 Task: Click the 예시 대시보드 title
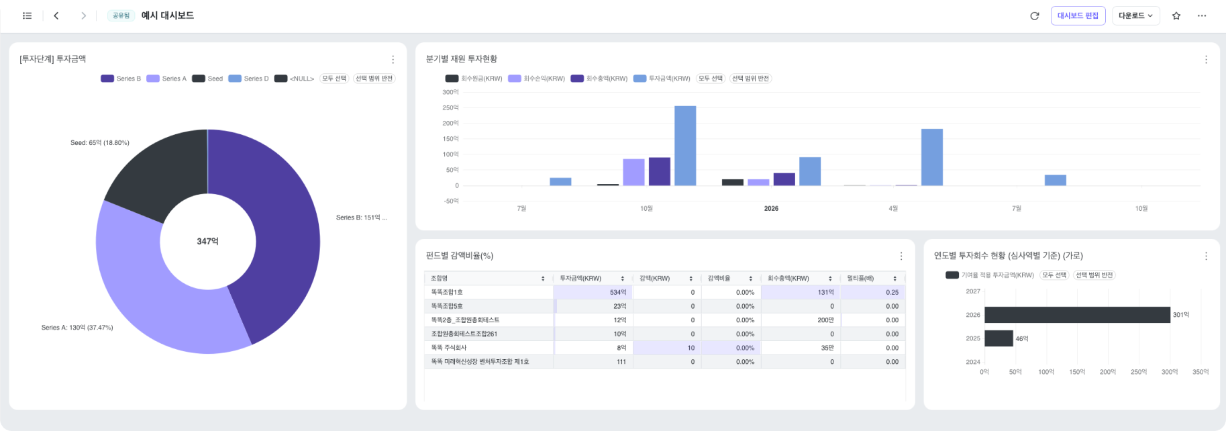click(x=168, y=15)
